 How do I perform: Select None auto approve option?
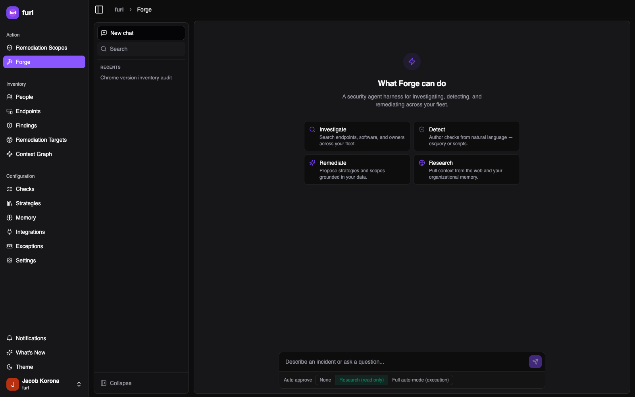point(325,380)
